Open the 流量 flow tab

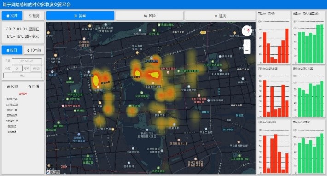click(80, 16)
